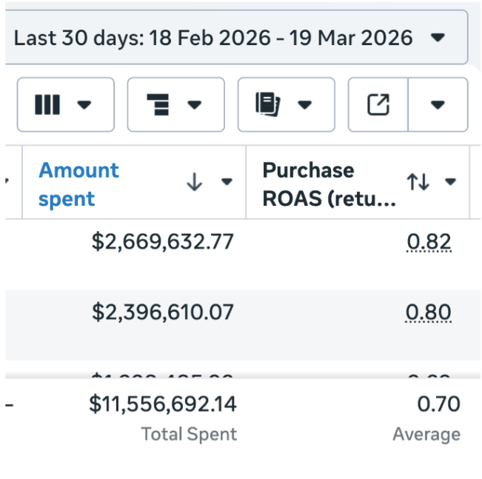The image size is (482, 479).
Task: Click the export share icon
Action: point(378,105)
